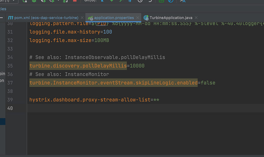Viewport: 264px width, 157px height.
Task: Click Run with Coverage icon
Action: [x=43, y=1]
